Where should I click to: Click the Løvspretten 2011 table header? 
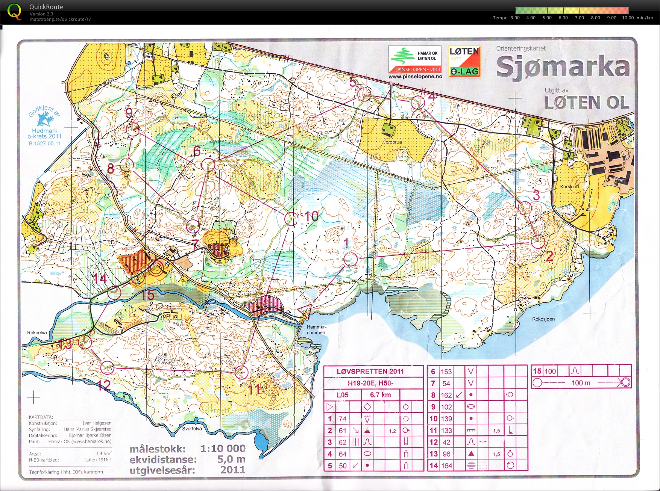point(370,371)
